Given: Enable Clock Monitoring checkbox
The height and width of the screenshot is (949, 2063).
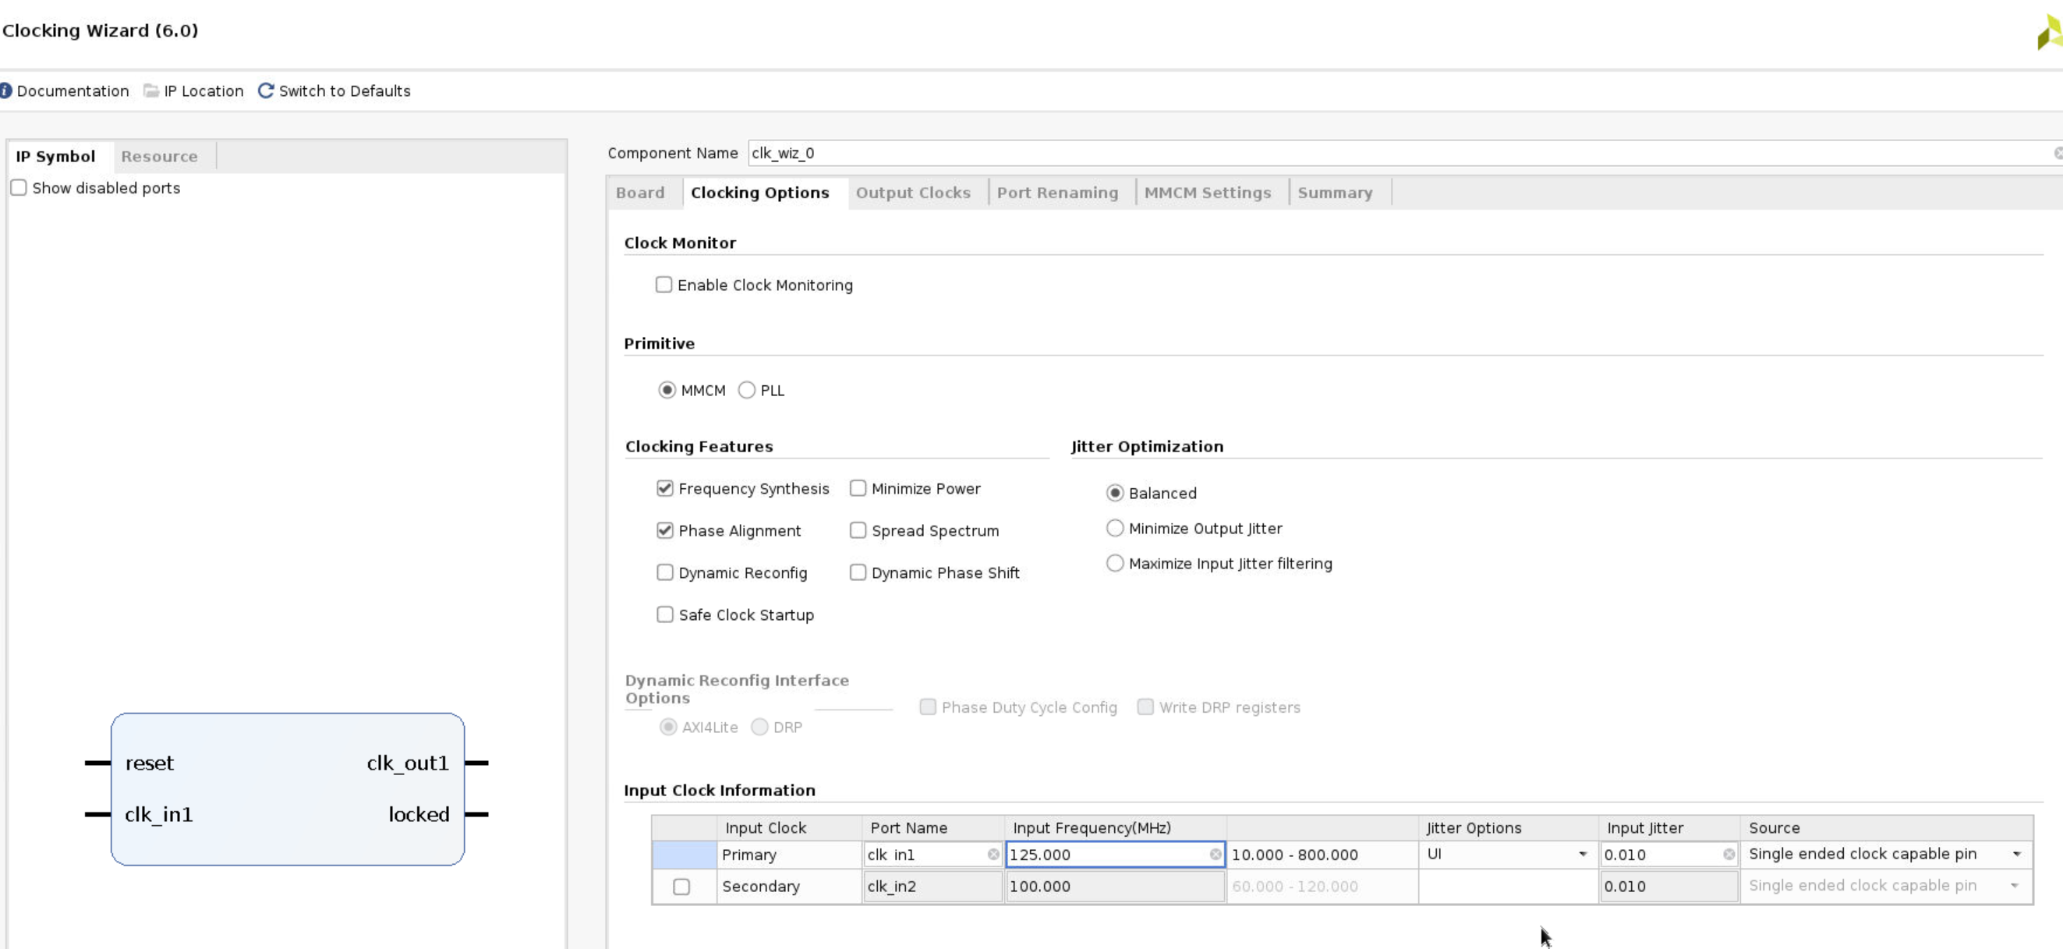Looking at the screenshot, I should pos(664,285).
